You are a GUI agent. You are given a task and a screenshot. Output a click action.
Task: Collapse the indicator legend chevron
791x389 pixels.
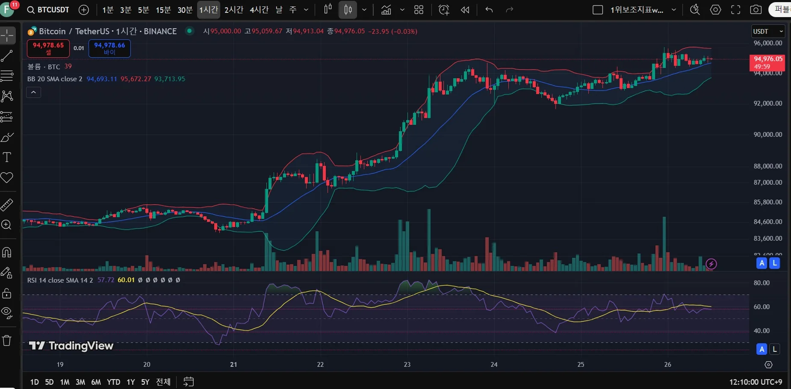coord(33,92)
